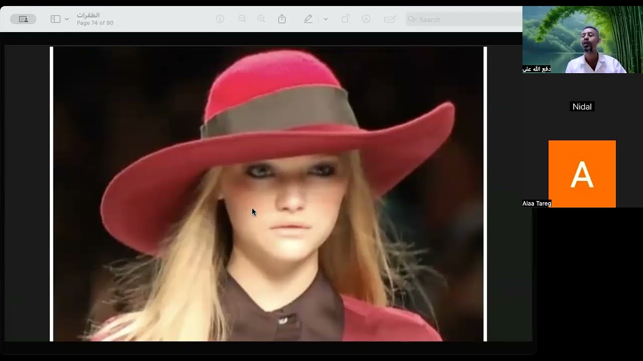Click the screen-share indicator pill in toolbar
643x361 pixels.
(x=23, y=19)
